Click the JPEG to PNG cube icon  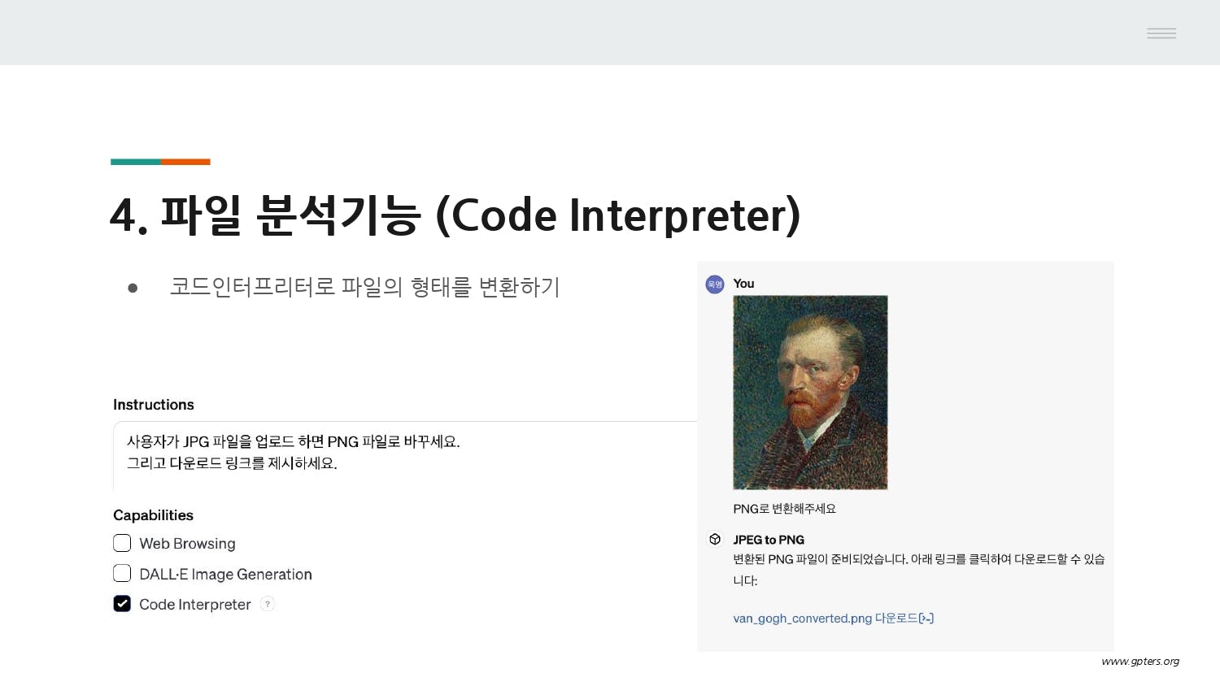tap(715, 539)
